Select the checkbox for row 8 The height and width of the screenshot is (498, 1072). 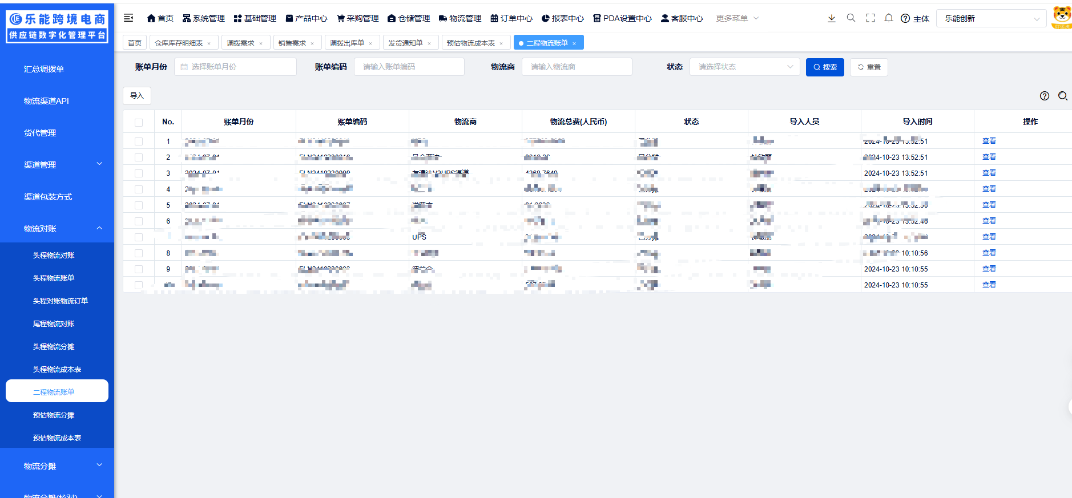pyautogui.click(x=139, y=253)
